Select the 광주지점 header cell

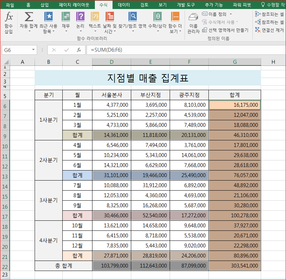(x=189, y=95)
